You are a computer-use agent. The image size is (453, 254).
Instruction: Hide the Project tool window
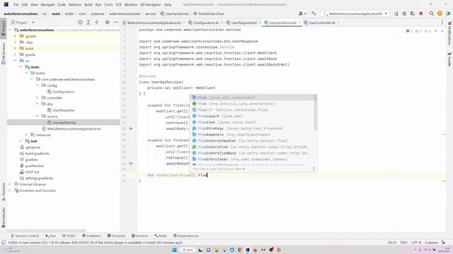tap(115, 22)
